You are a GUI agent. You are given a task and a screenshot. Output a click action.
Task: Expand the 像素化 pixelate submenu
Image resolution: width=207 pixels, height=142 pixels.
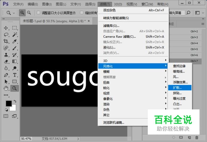(x=133, y=99)
